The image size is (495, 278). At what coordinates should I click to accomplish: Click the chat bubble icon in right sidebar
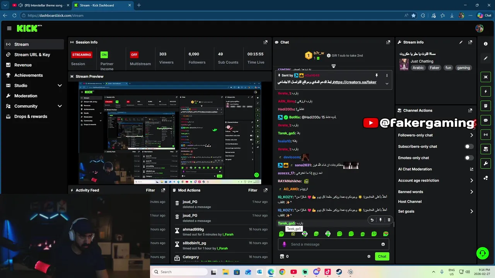coord(486,120)
